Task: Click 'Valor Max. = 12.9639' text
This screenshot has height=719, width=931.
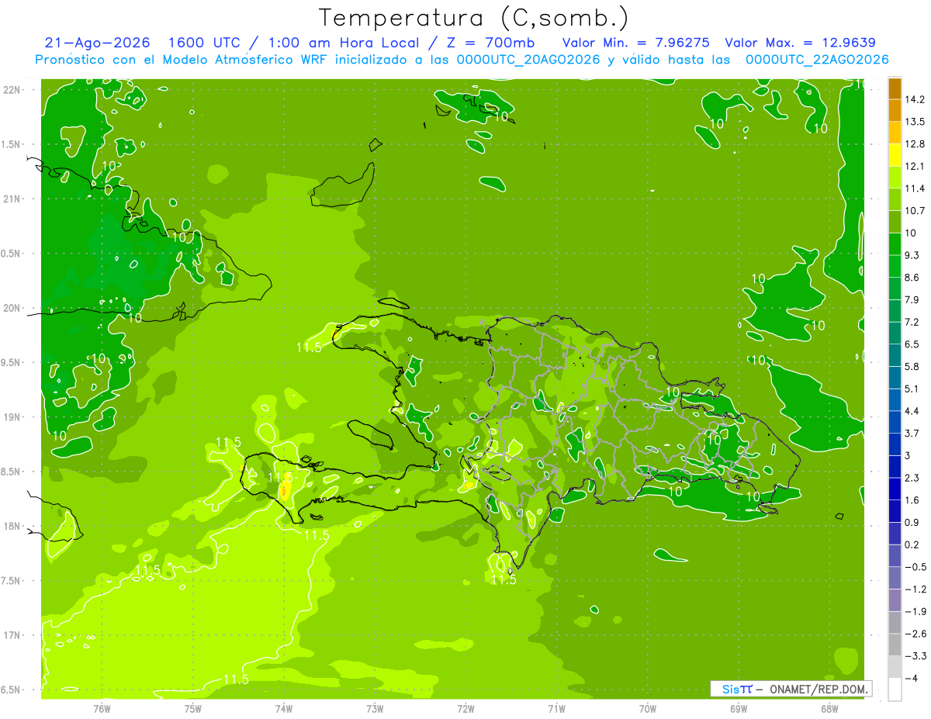Action: [x=800, y=43]
